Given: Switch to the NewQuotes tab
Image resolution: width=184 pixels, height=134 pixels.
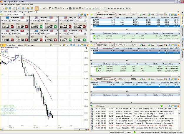Looking at the screenshot, I should click(23, 12).
